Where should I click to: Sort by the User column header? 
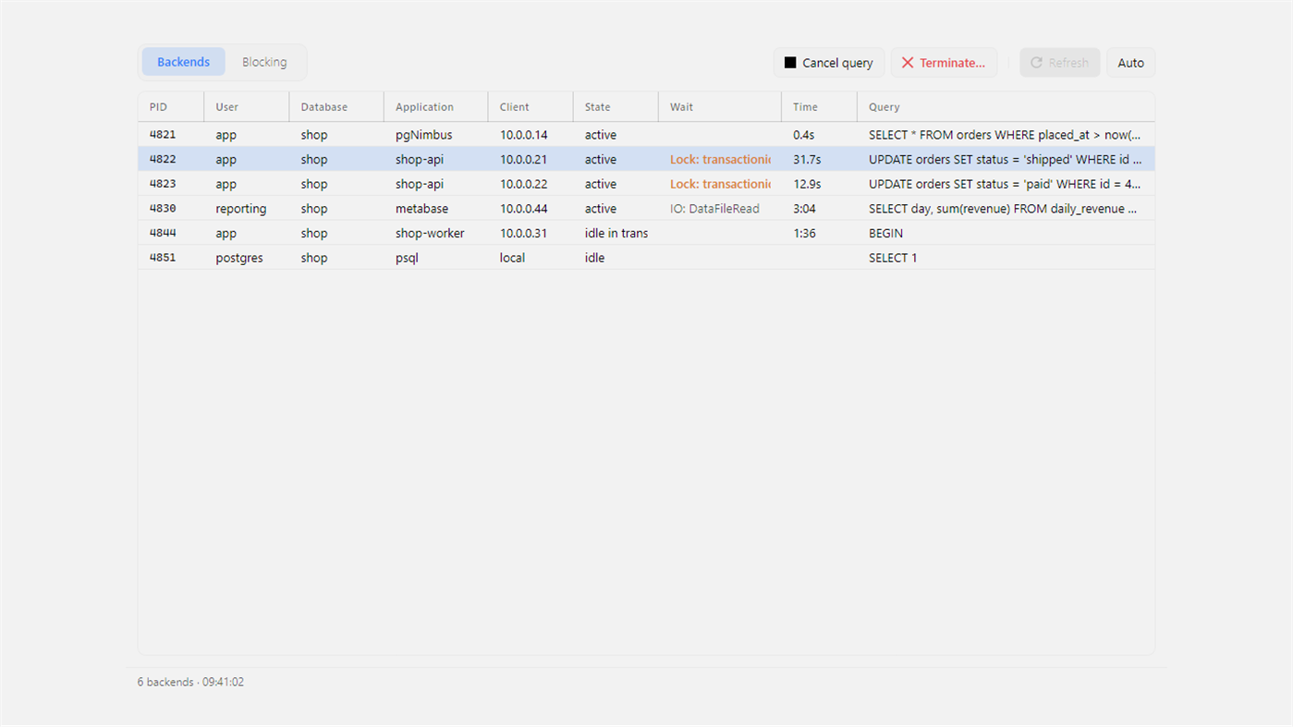247,107
